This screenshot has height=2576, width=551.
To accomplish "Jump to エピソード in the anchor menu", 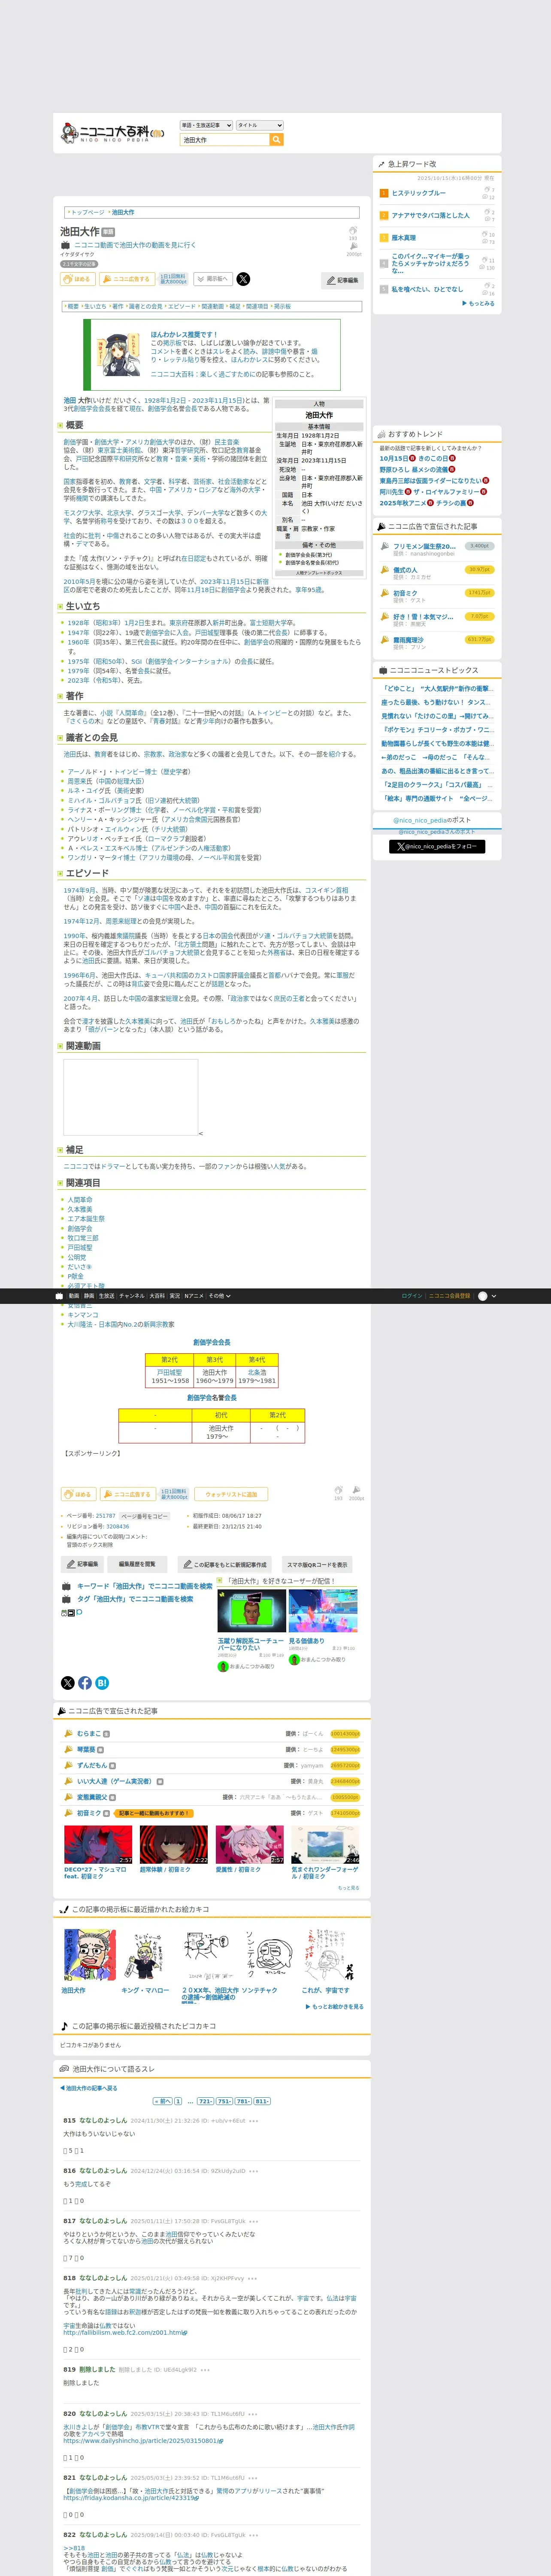I will [182, 307].
